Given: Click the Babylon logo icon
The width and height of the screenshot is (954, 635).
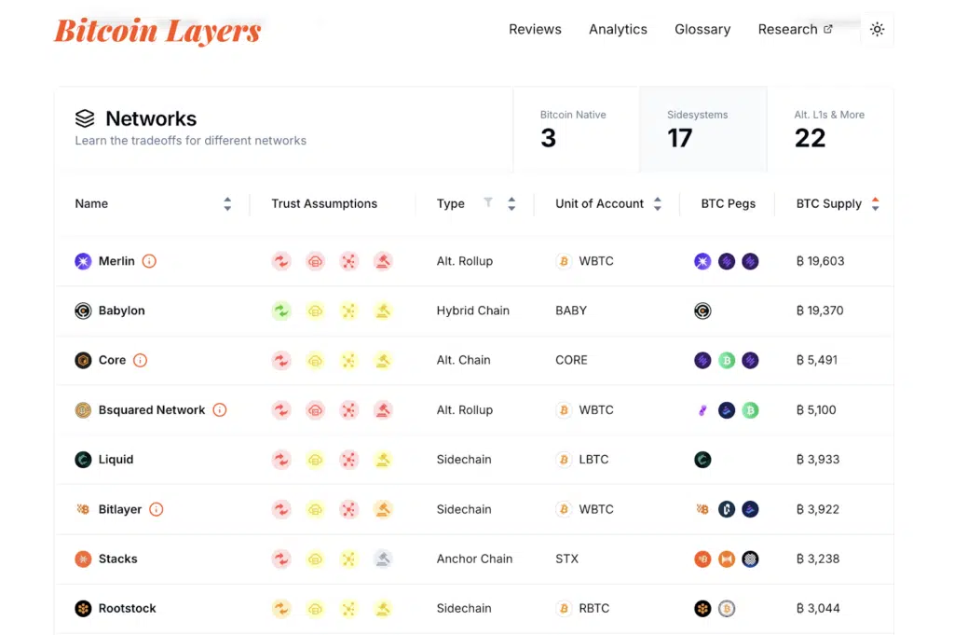Looking at the screenshot, I should pyautogui.click(x=83, y=311).
